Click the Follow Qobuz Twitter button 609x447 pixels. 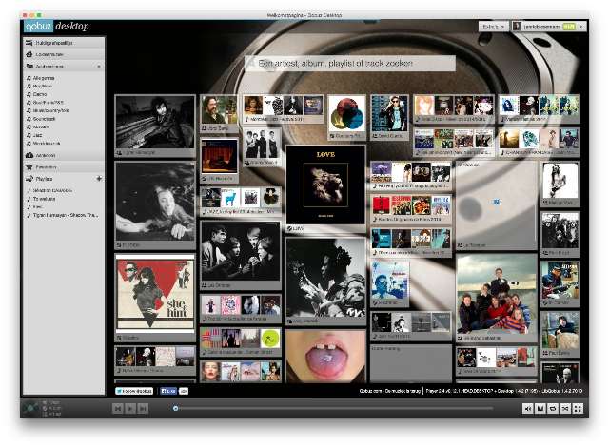[134, 391]
